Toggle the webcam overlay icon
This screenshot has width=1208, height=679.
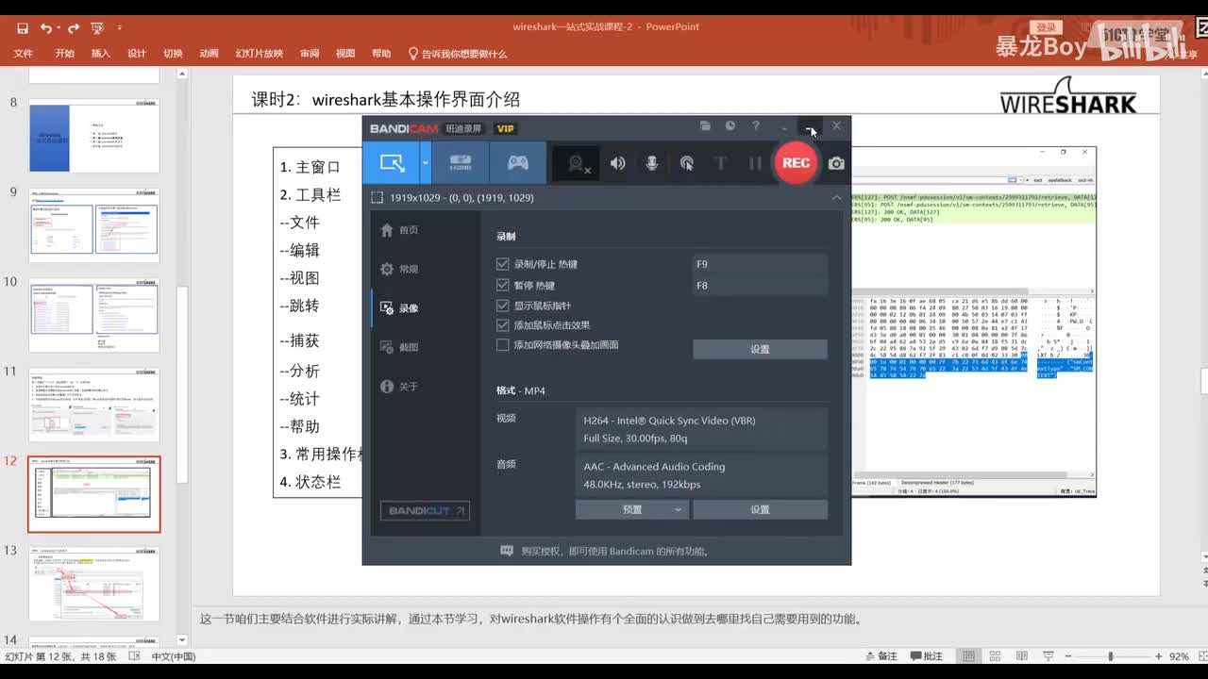577,163
